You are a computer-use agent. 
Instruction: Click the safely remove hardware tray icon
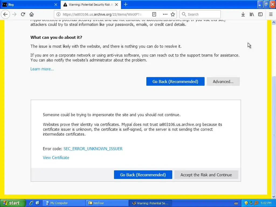click(x=251, y=203)
